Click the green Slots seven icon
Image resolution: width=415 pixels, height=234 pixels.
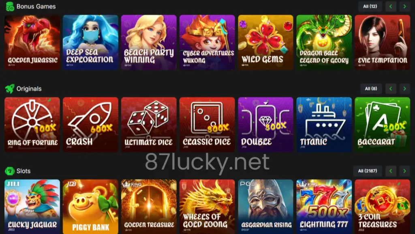tap(10, 171)
